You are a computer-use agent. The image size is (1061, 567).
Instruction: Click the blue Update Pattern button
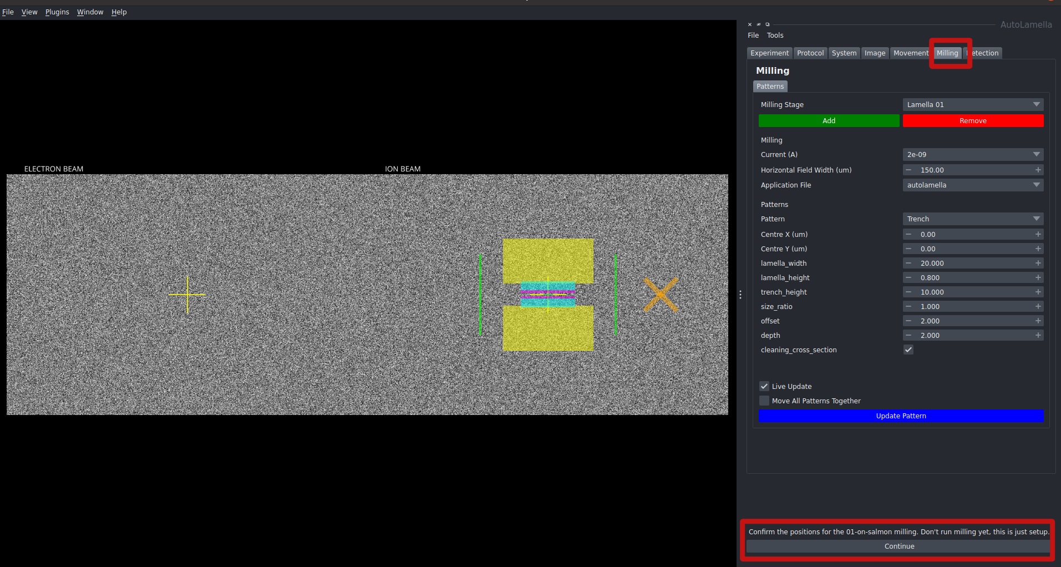901,416
